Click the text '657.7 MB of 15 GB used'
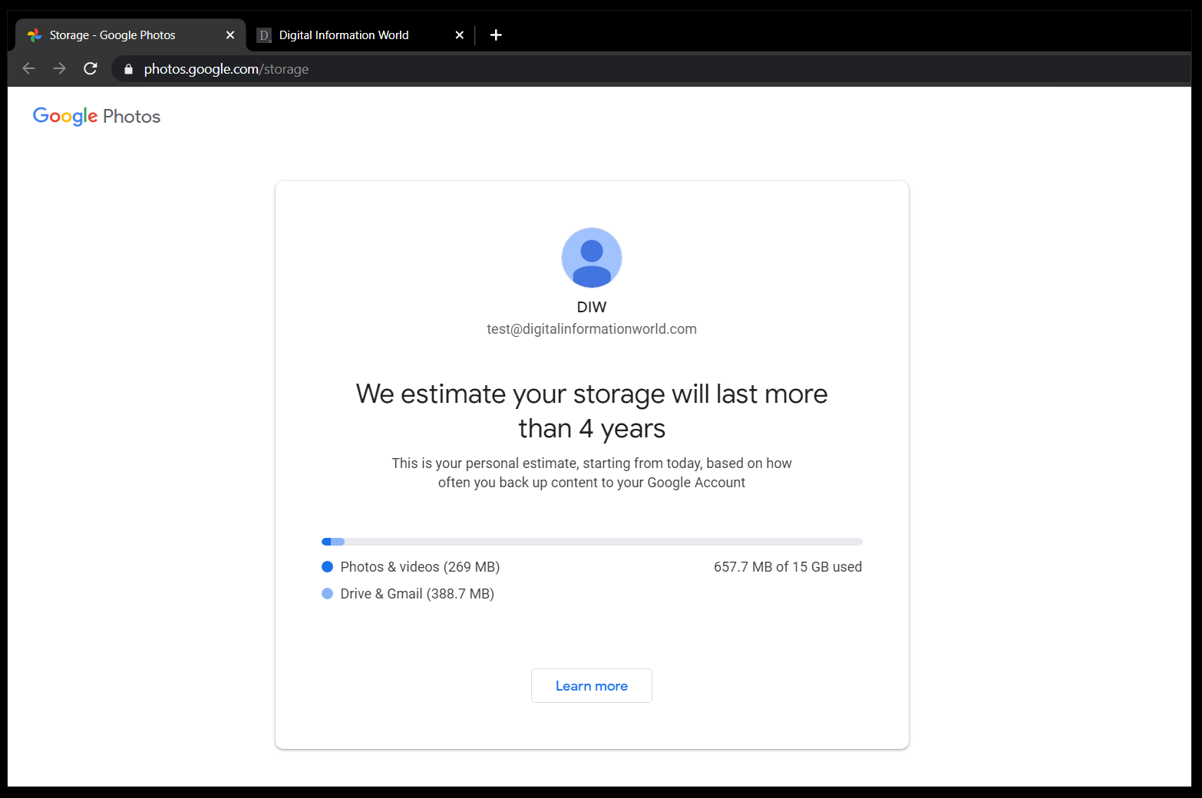 point(788,567)
